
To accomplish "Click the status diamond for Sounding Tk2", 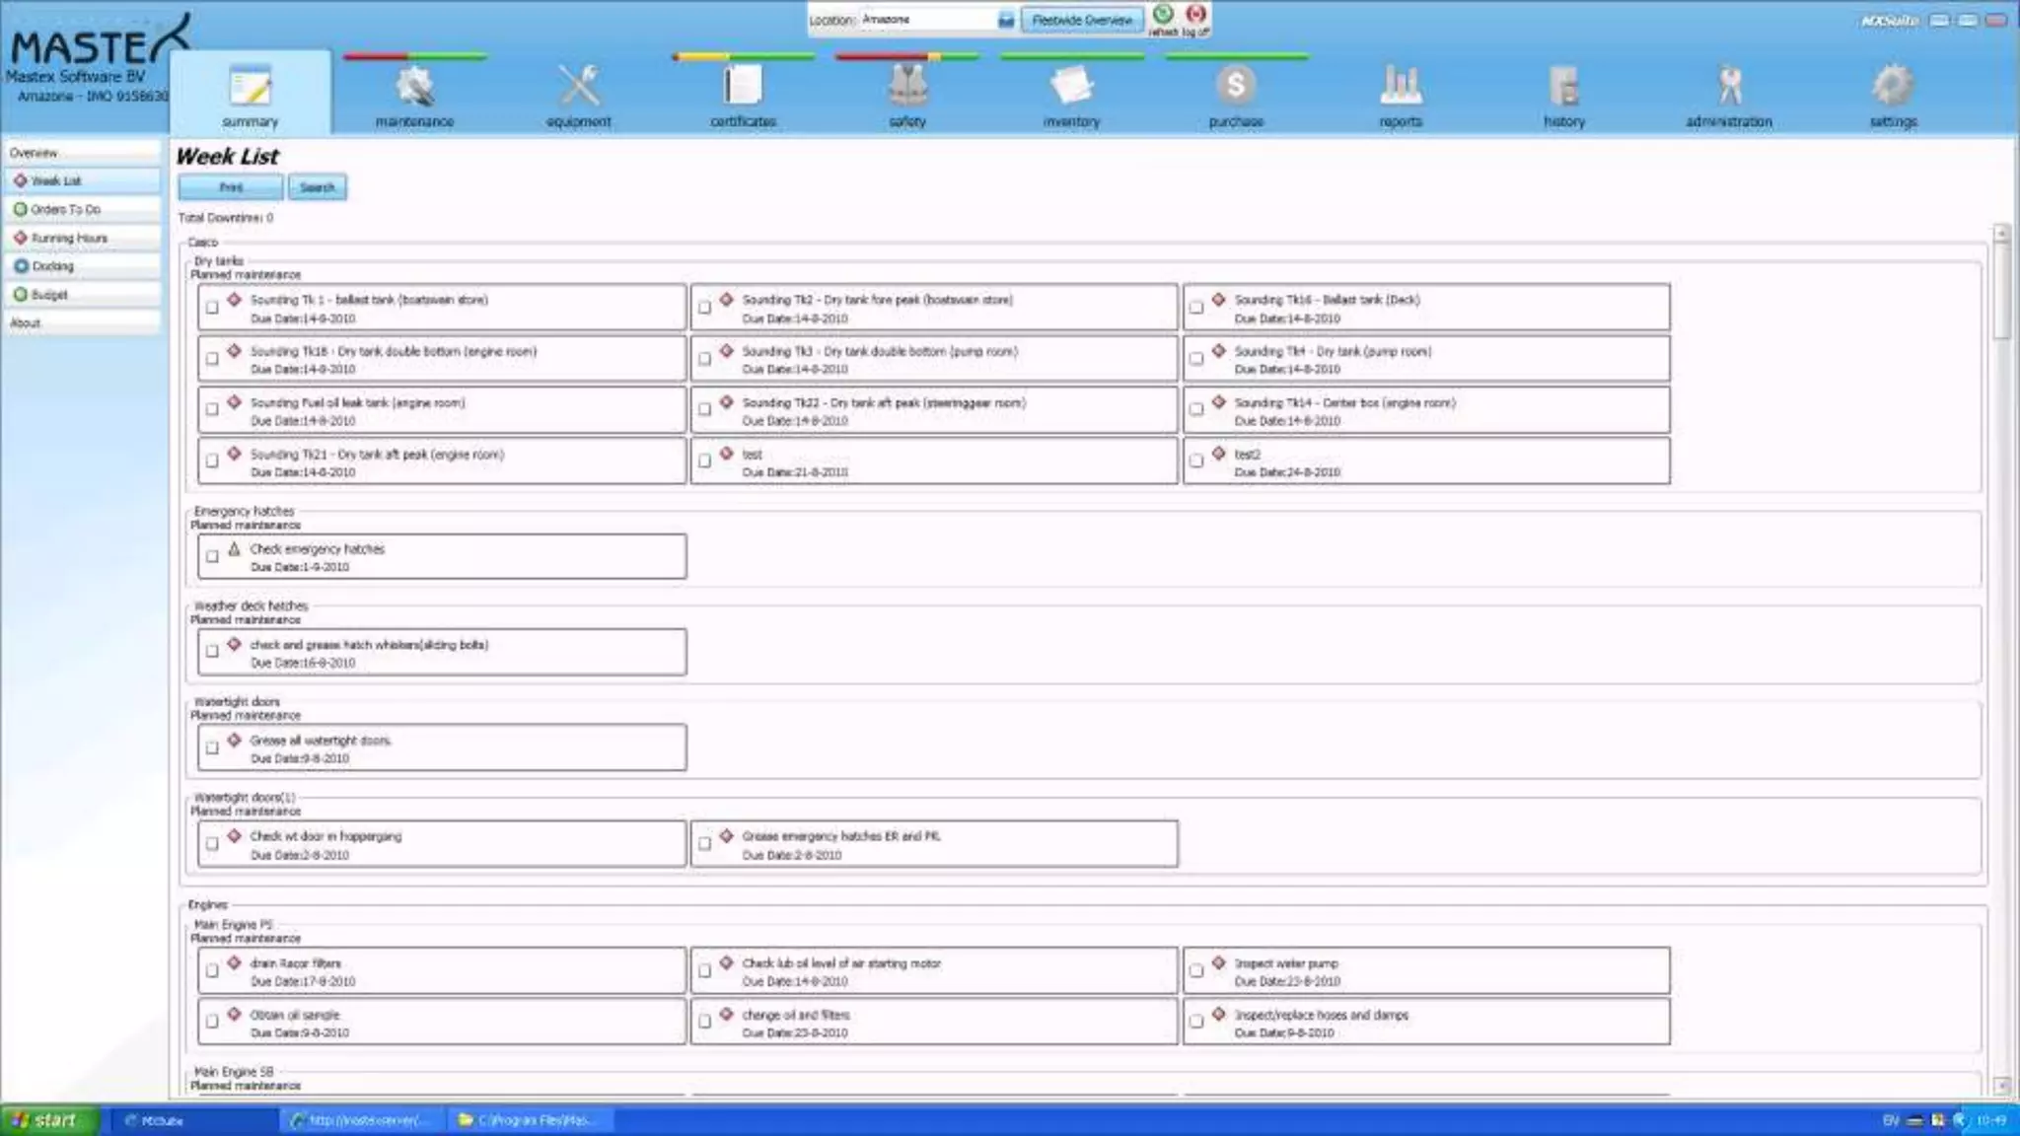I will coord(726,299).
